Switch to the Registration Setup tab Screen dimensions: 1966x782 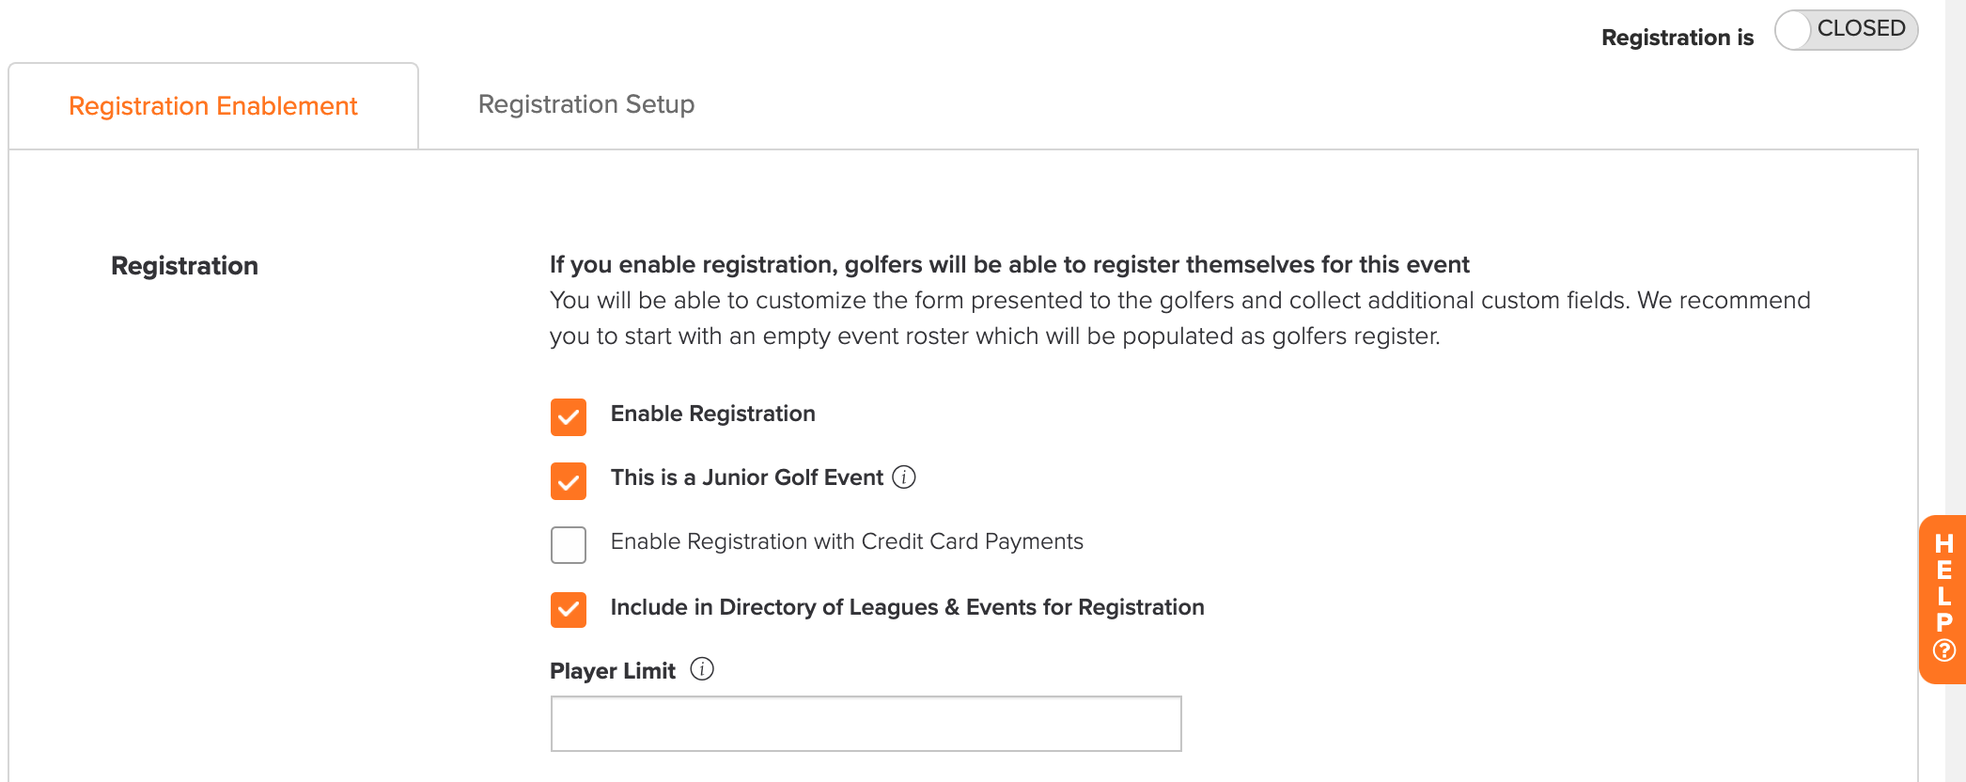coord(586,104)
